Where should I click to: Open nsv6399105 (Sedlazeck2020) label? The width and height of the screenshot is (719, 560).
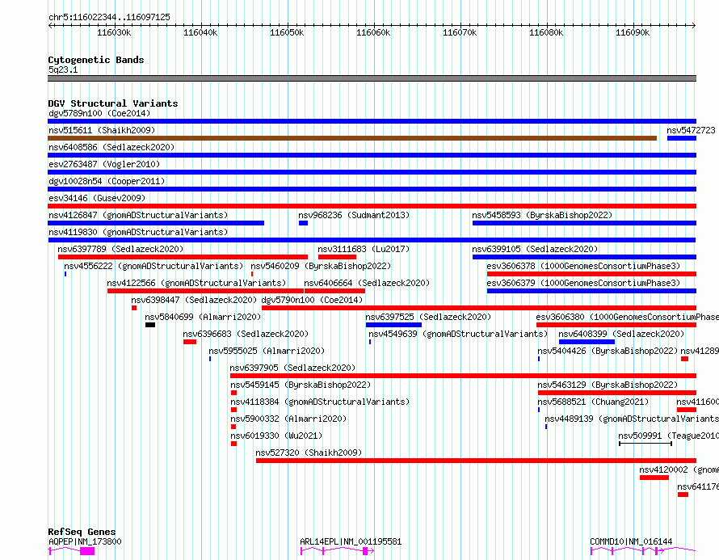(x=535, y=249)
